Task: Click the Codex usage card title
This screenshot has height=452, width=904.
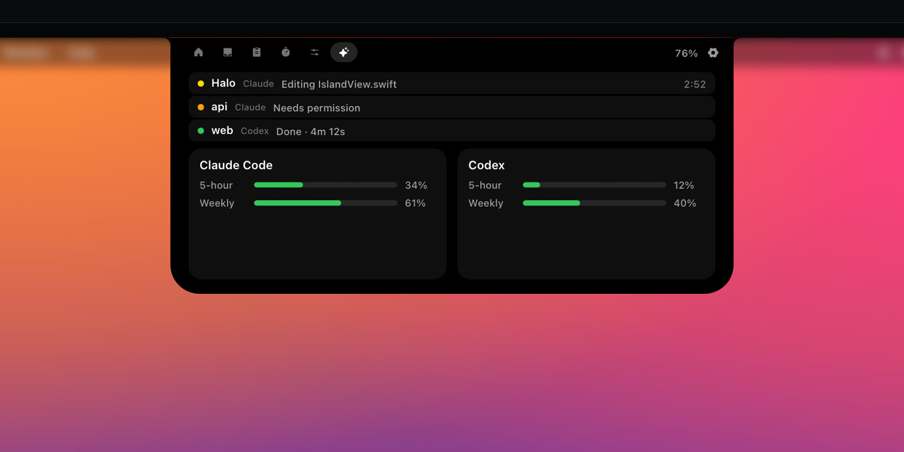Action: tap(486, 165)
